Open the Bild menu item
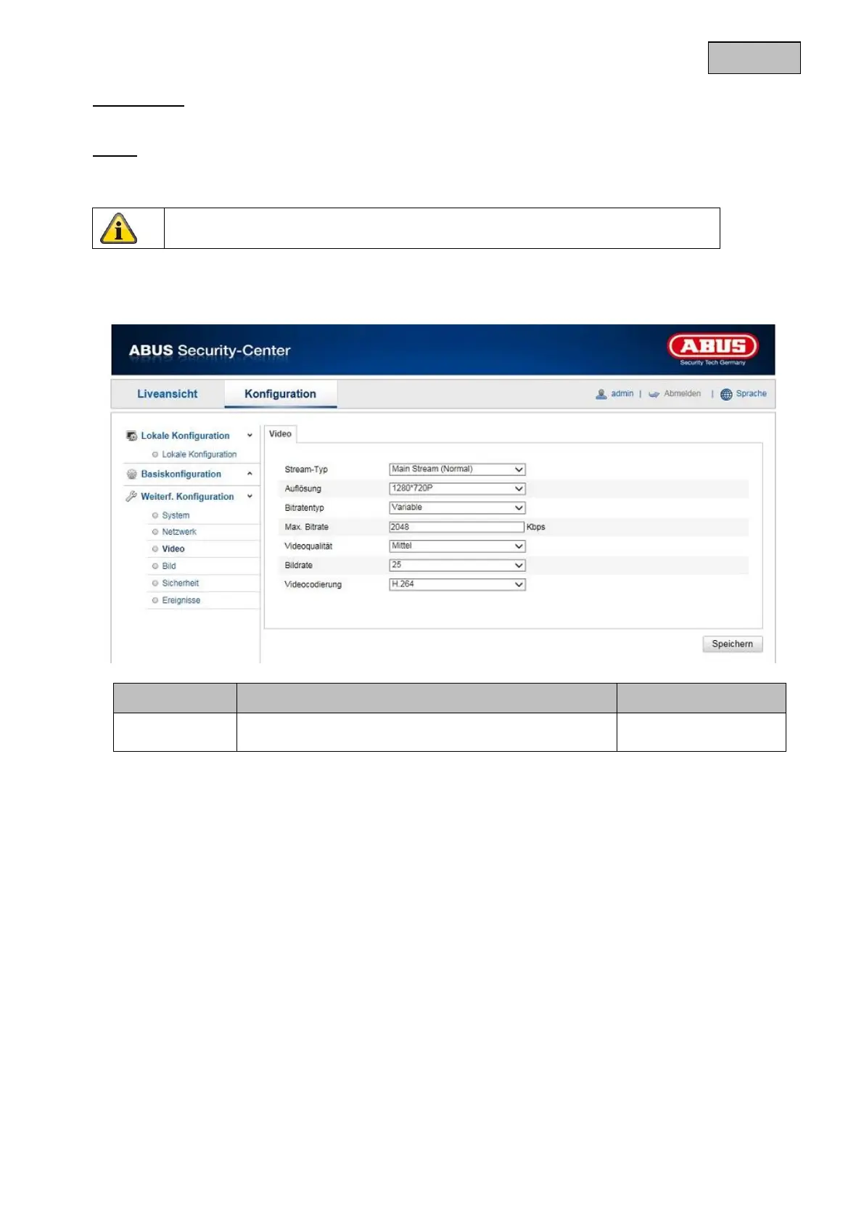864x1222 pixels. coord(169,566)
